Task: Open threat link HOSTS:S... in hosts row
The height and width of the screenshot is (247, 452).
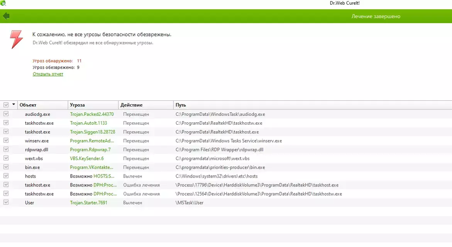Action: point(104,176)
